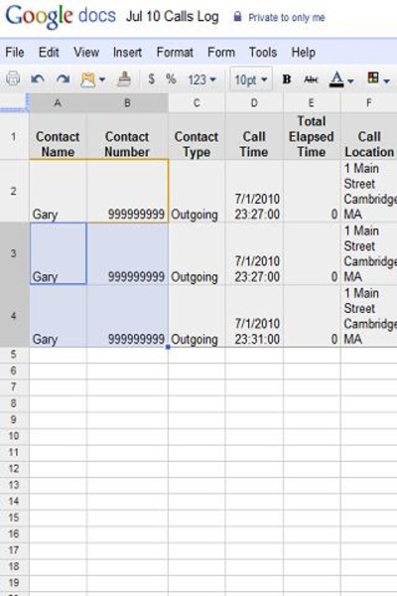This screenshot has width=397, height=596.
Task: Click the Print icon in toolbar
Action: pos(13,78)
